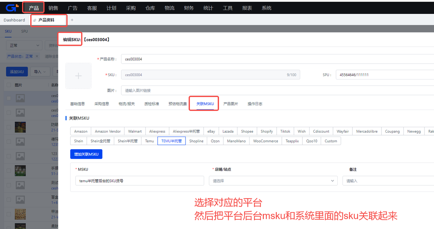Open the 物流 top menu

tap(170, 8)
